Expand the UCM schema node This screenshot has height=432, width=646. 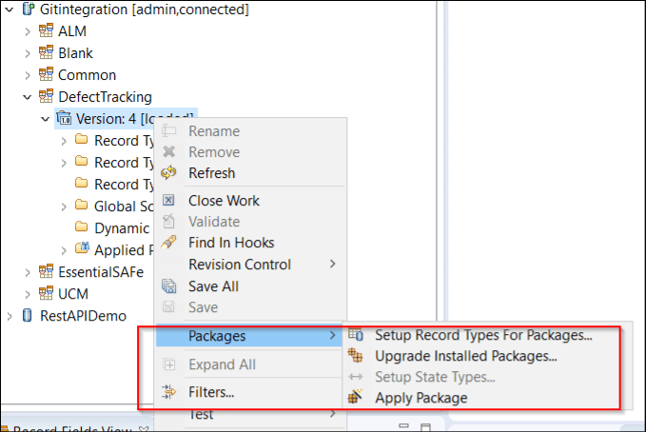[x=28, y=294]
